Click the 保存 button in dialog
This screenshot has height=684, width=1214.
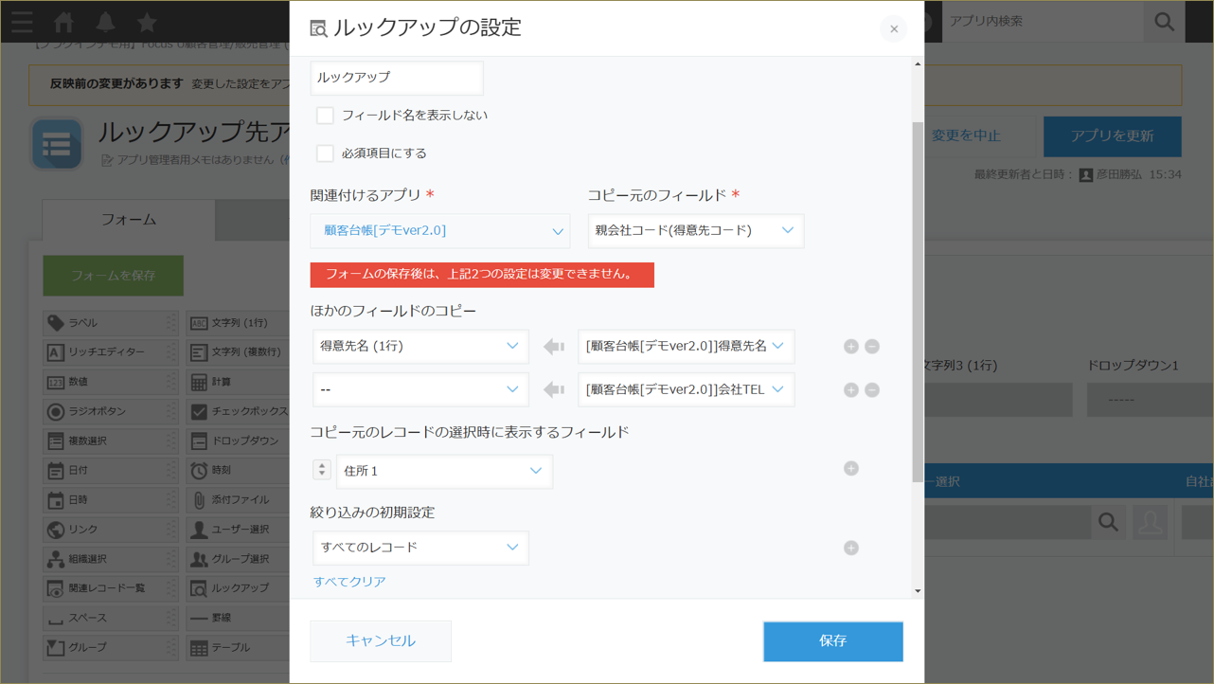coord(833,641)
